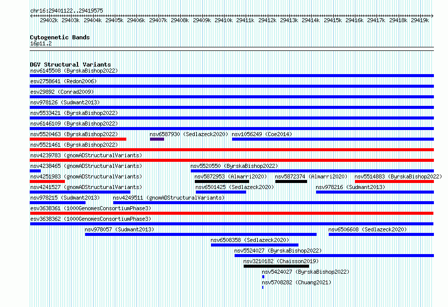448x307 pixels.
Task: Select the nsv978216 (Sudmant2013) label
Action: (x=350, y=187)
